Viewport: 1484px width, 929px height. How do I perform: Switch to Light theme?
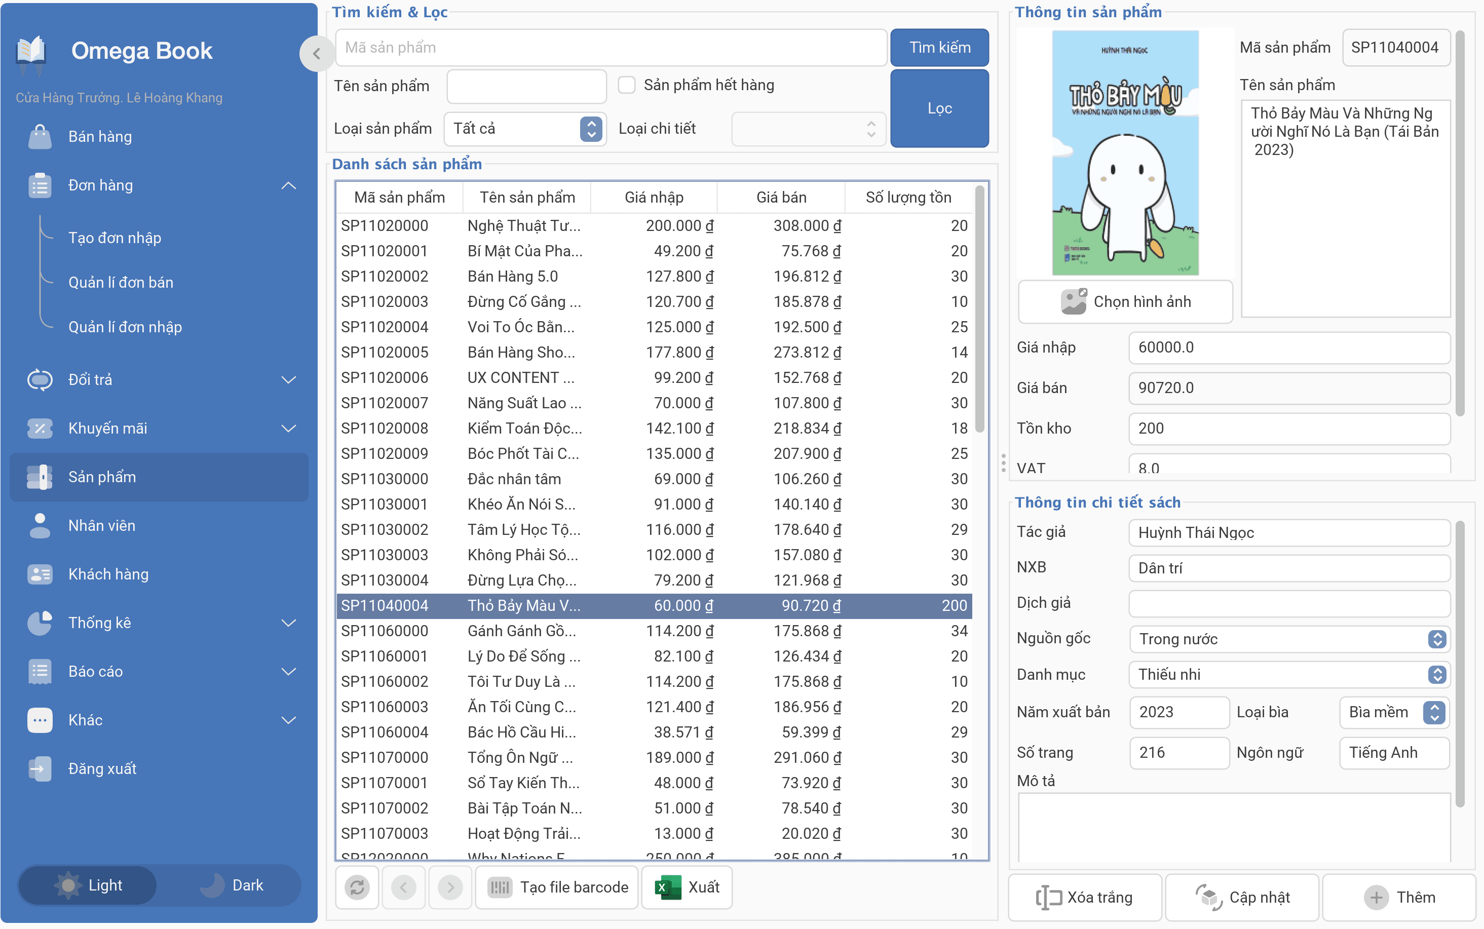click(87, 885)
